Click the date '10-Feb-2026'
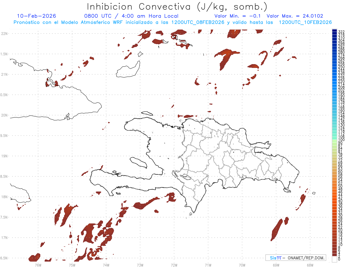Screen dimensions: 348x269 pyautogui.click(x=37, y=16)
